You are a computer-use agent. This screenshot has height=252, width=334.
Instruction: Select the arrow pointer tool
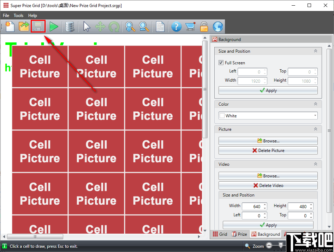tap(87, 27)
